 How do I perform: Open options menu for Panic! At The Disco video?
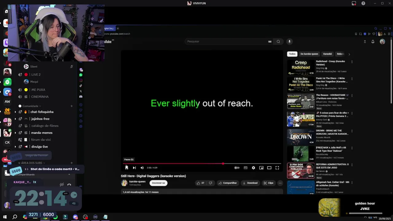point(352,79)
